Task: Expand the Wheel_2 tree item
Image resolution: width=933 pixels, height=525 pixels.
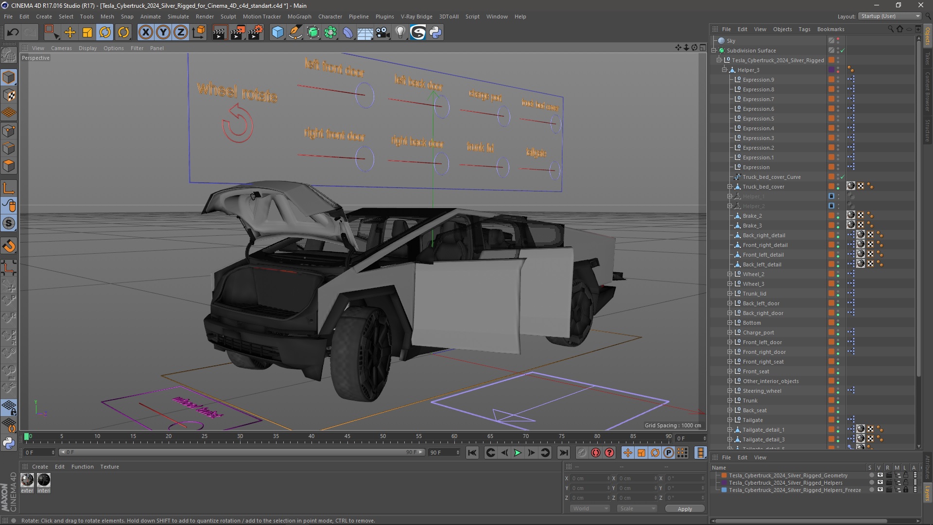Action: point(729,274)
